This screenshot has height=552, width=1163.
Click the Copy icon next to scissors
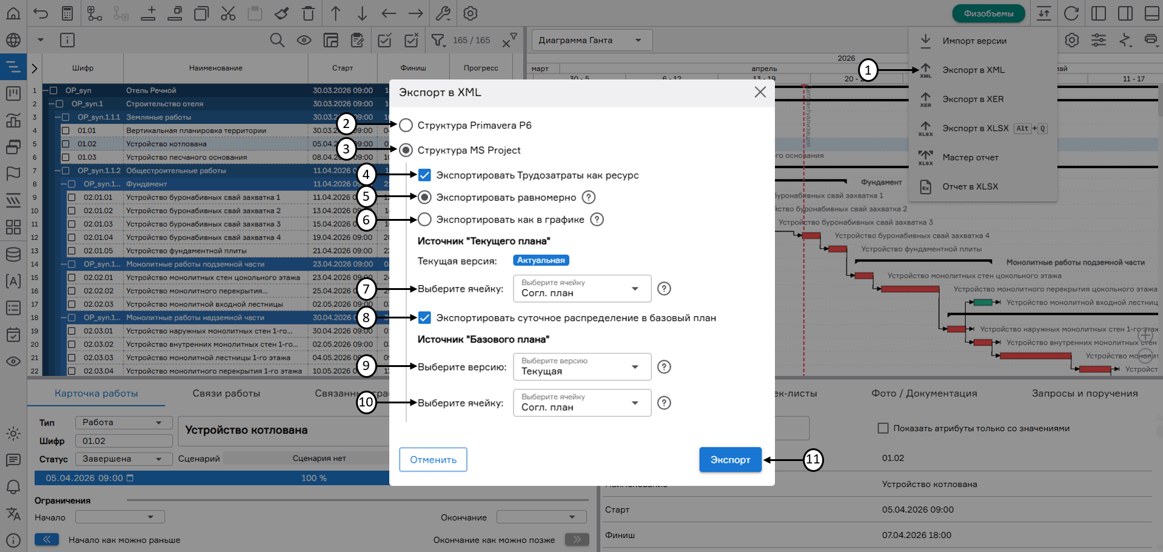click(x=201, y=13)
